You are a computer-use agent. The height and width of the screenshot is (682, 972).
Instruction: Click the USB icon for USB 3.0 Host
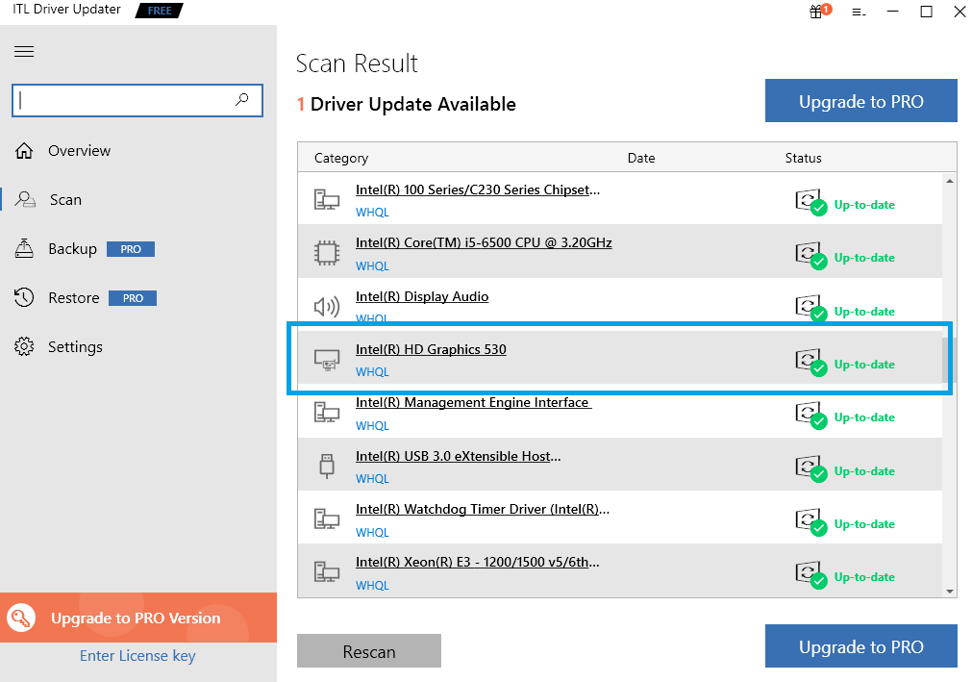(327, 466)
